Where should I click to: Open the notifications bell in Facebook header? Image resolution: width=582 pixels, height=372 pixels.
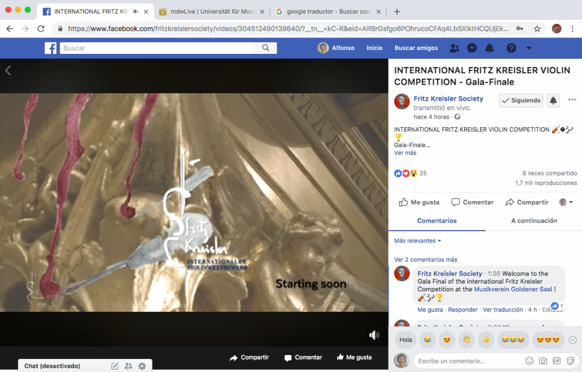(x=491, y=48)
